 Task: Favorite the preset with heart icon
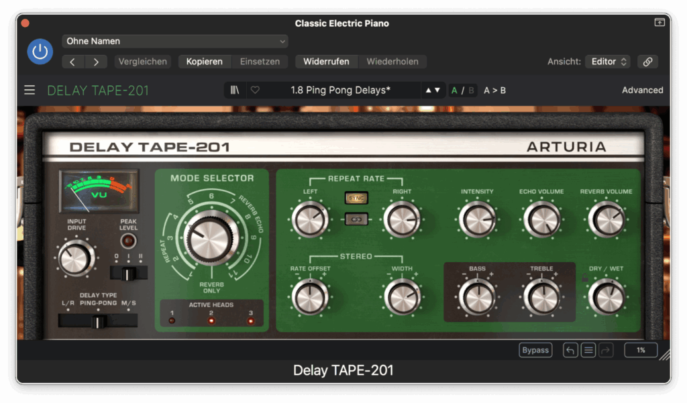coord(255,90)
